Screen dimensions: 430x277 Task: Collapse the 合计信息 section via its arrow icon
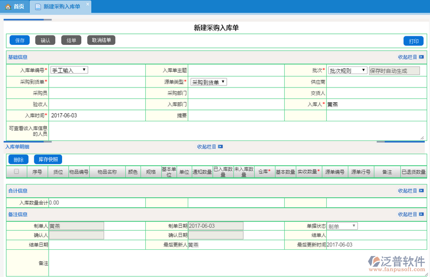[421, 191]
